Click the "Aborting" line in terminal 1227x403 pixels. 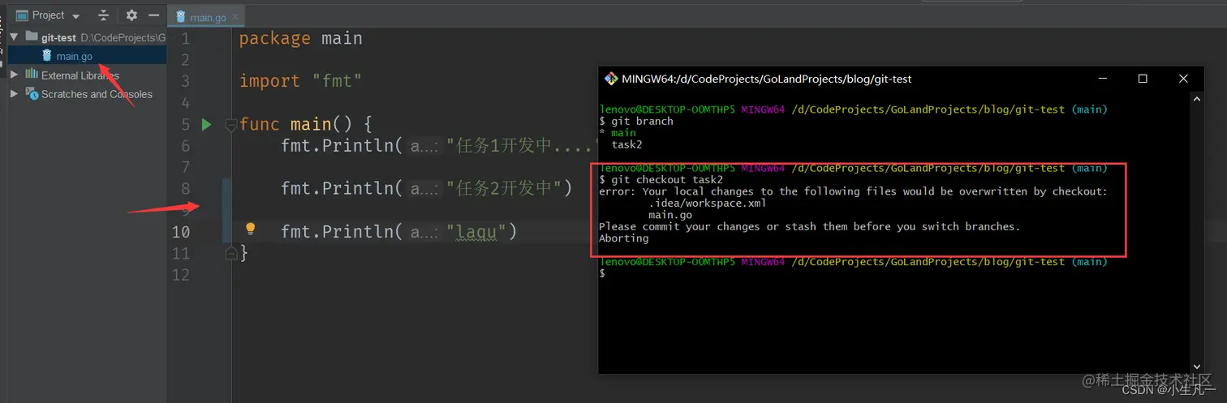click(x=623, y=238)
